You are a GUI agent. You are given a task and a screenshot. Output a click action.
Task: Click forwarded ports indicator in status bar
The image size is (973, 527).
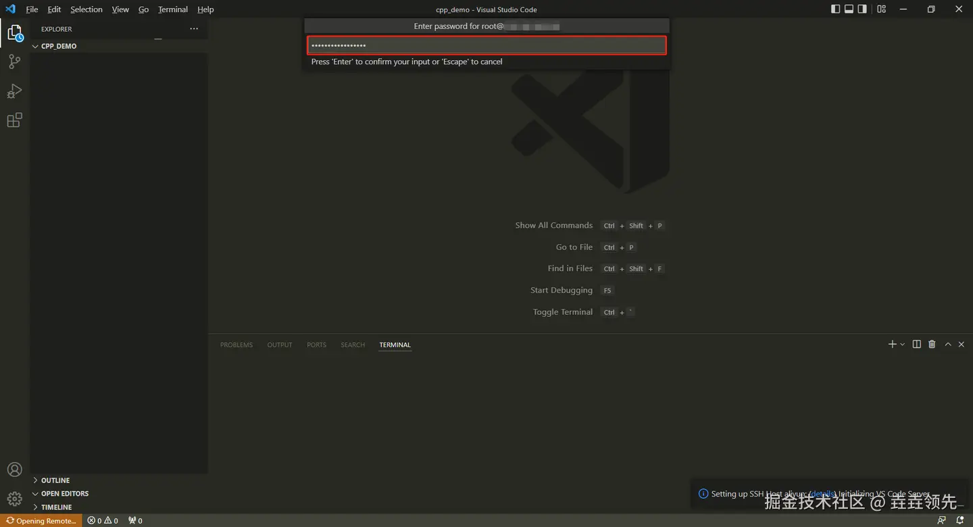(x=135, y=521)
